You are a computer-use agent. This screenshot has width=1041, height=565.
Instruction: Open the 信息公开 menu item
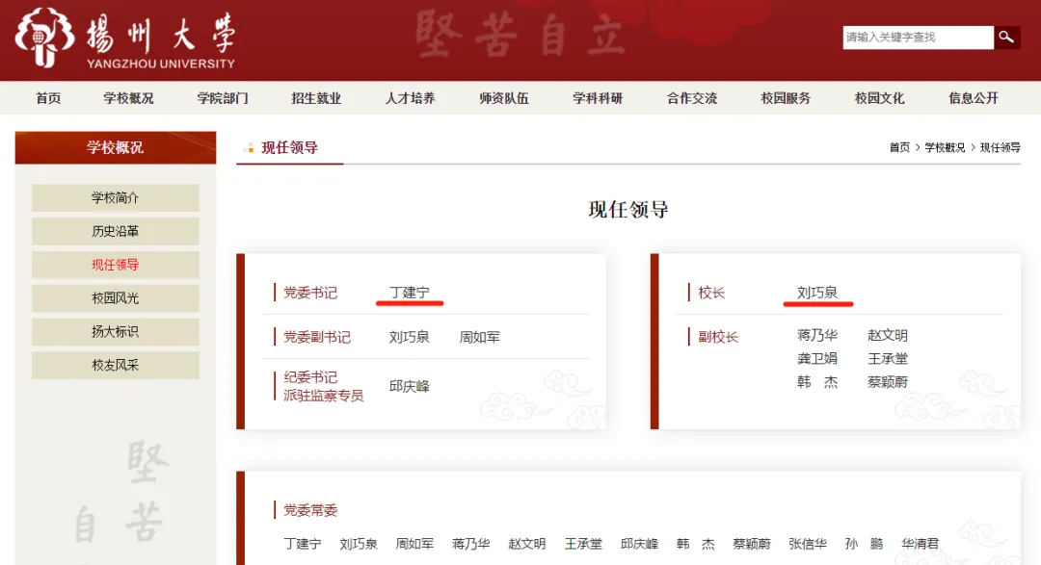(x=974, y=98)
